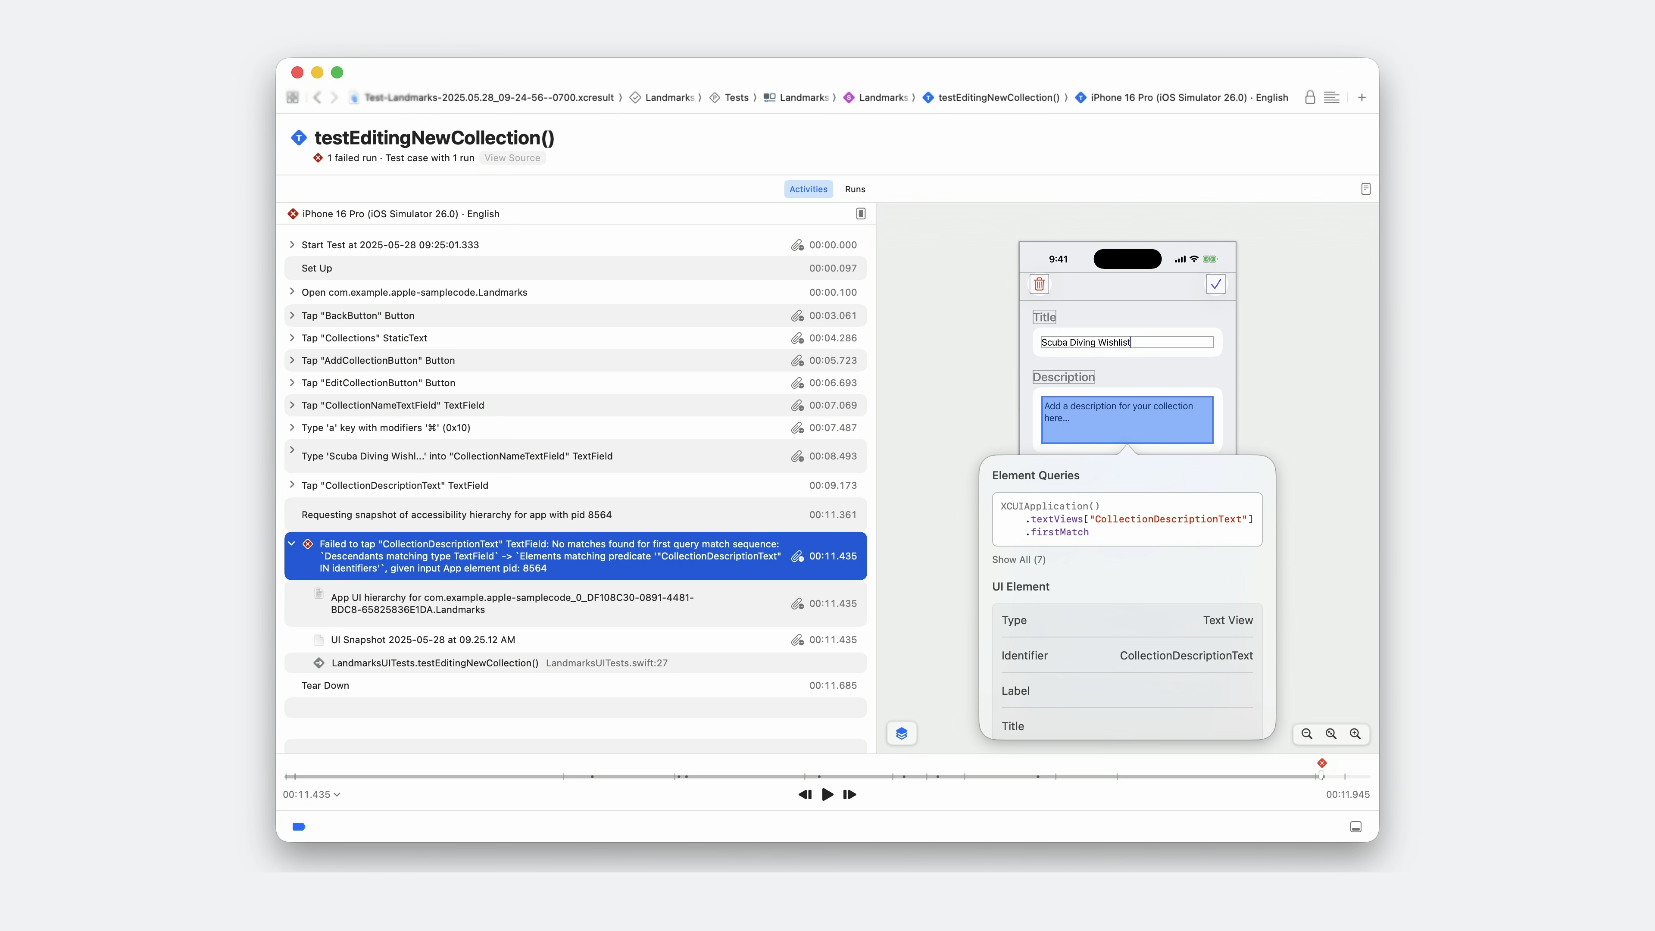This screenshot has height=931, width=1655.
Task: Open attachment icon for Tap BackButton row
Action: (796, 316)
